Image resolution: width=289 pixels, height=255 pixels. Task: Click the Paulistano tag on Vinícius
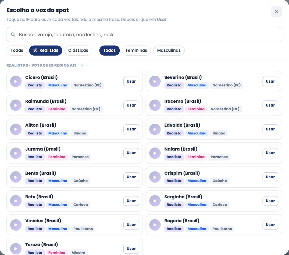83,229
